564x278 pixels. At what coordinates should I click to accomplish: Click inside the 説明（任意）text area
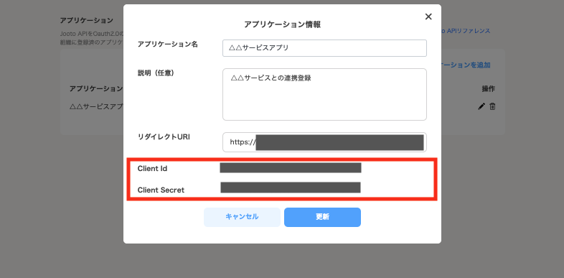click(x=324, y=94)
